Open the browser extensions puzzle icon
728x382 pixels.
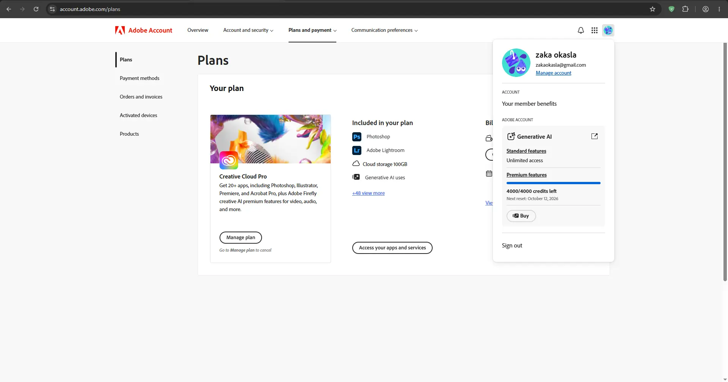(685, 9)
